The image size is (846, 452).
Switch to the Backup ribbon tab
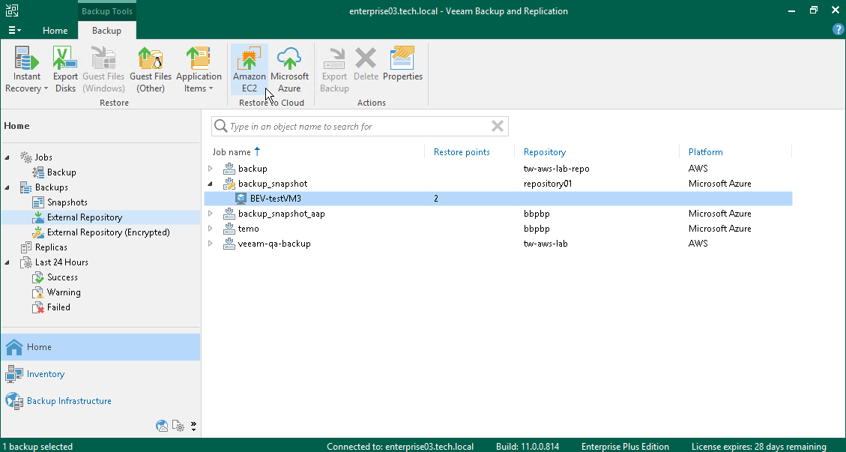pos(107,31)
